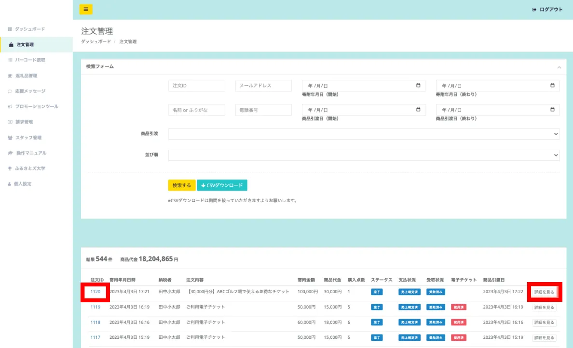The width and height of the screenshot is (573, 348).
Task: Click 詳細を見る for order 1119
Action: 544,307
